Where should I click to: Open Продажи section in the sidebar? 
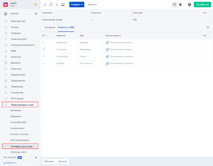pos(16,33)
